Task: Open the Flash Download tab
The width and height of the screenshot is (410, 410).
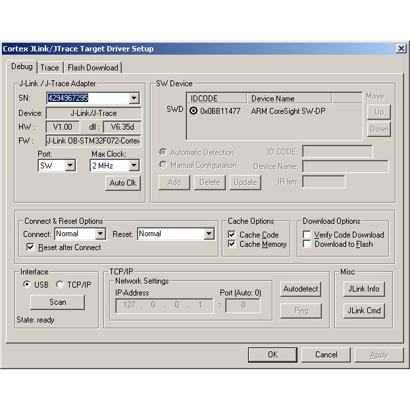Action: [x=93, y=67]
